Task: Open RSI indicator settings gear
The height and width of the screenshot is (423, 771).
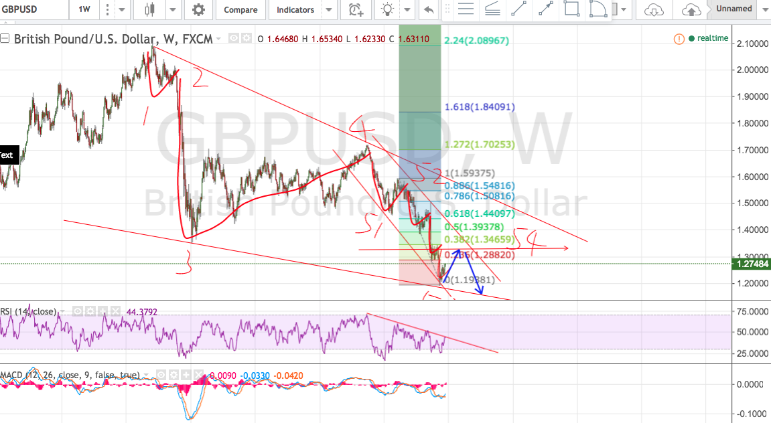Action: click(90, 311)
